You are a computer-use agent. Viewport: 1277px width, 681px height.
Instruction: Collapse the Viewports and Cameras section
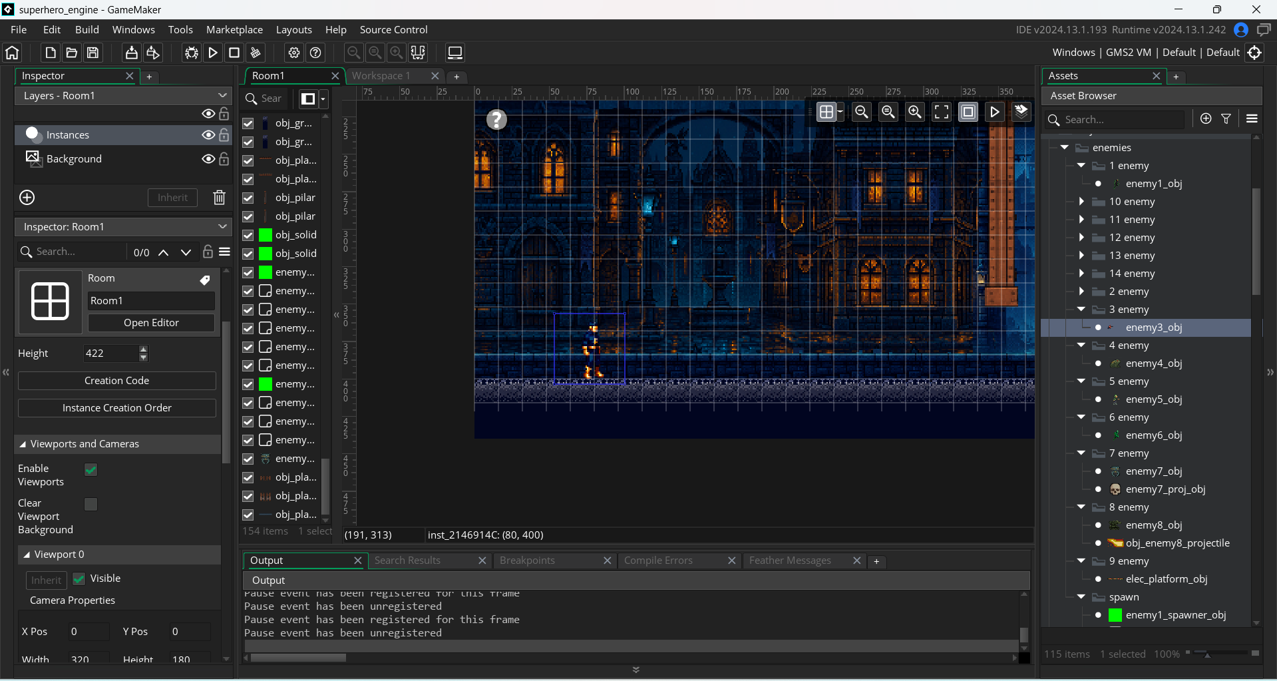(x=23, y=444)
